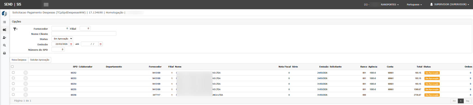The height and width of the screenshot is (105, 473).
Task: Toggle the select-all checkbox in table header
Action: pos(12,67)
